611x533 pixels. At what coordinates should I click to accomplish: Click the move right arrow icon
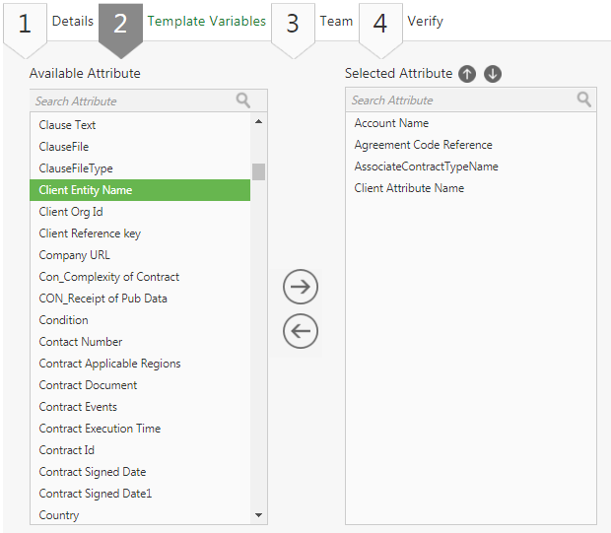click(301, 287)
